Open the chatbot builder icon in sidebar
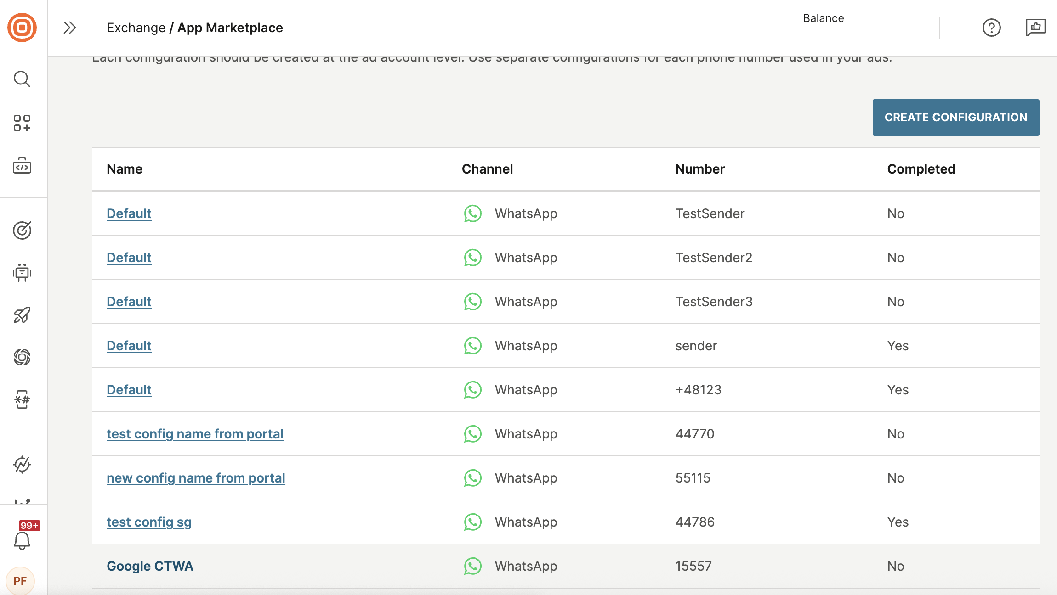Screen dimensions: 1057x595 coord(22,273)
